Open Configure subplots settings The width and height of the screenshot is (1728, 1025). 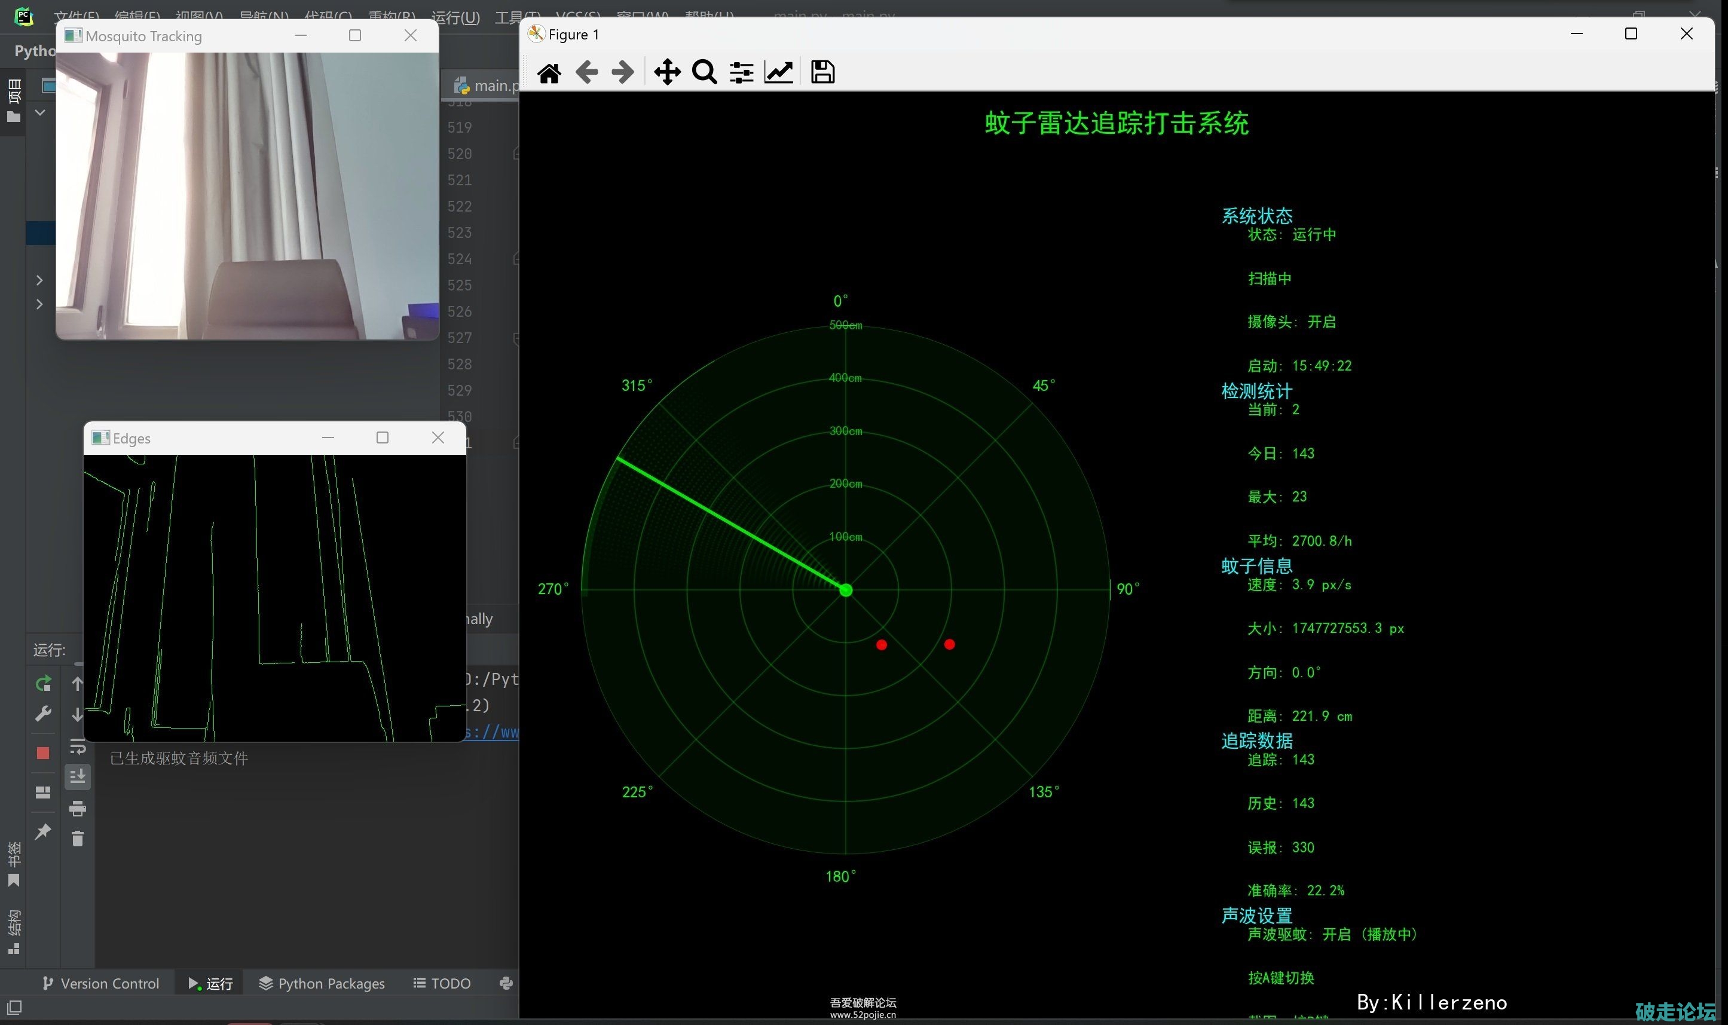click(741, 72)
